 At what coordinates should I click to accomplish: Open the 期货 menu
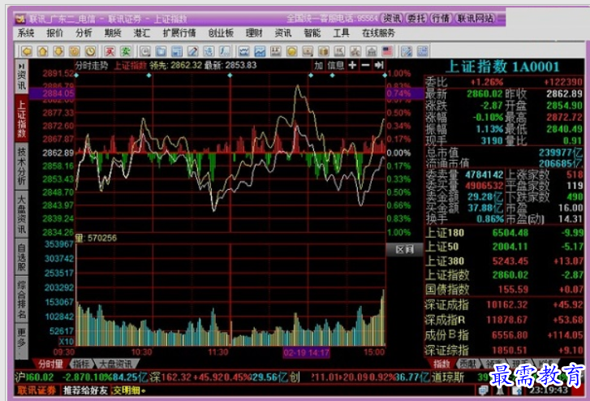click(113, 33)
